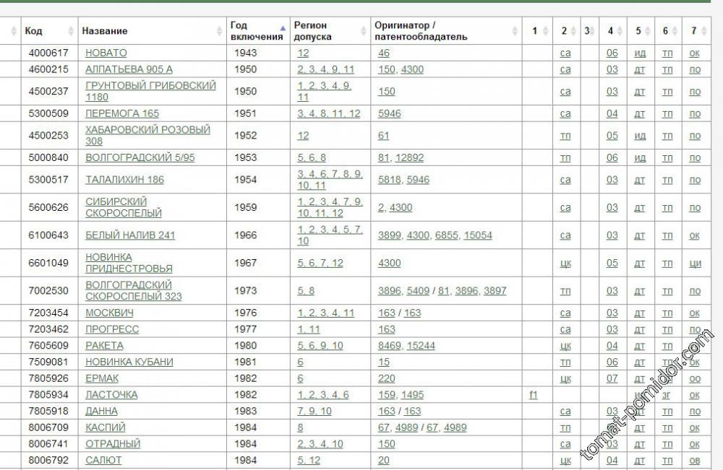This screenshot has height=470, width=723.
Task: Sort by Оригинатор / патентообладатель column
Action: 446,31
